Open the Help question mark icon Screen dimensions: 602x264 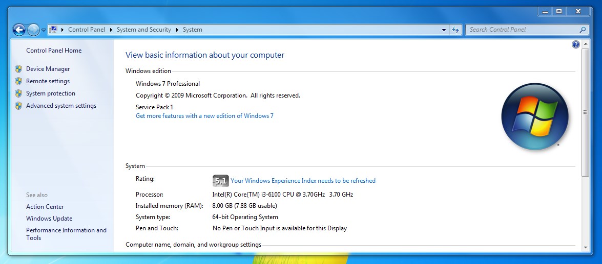pyautogui.click(x=576, y=45)
